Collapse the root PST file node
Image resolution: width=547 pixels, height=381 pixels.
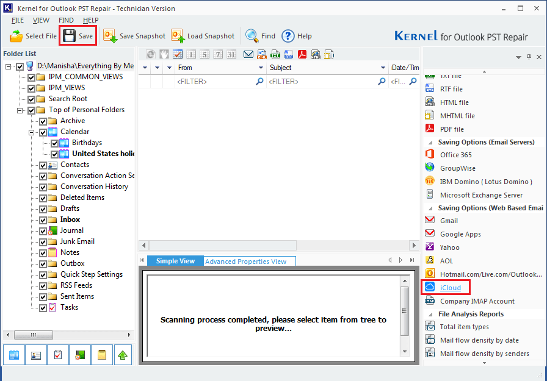(8, 66)
